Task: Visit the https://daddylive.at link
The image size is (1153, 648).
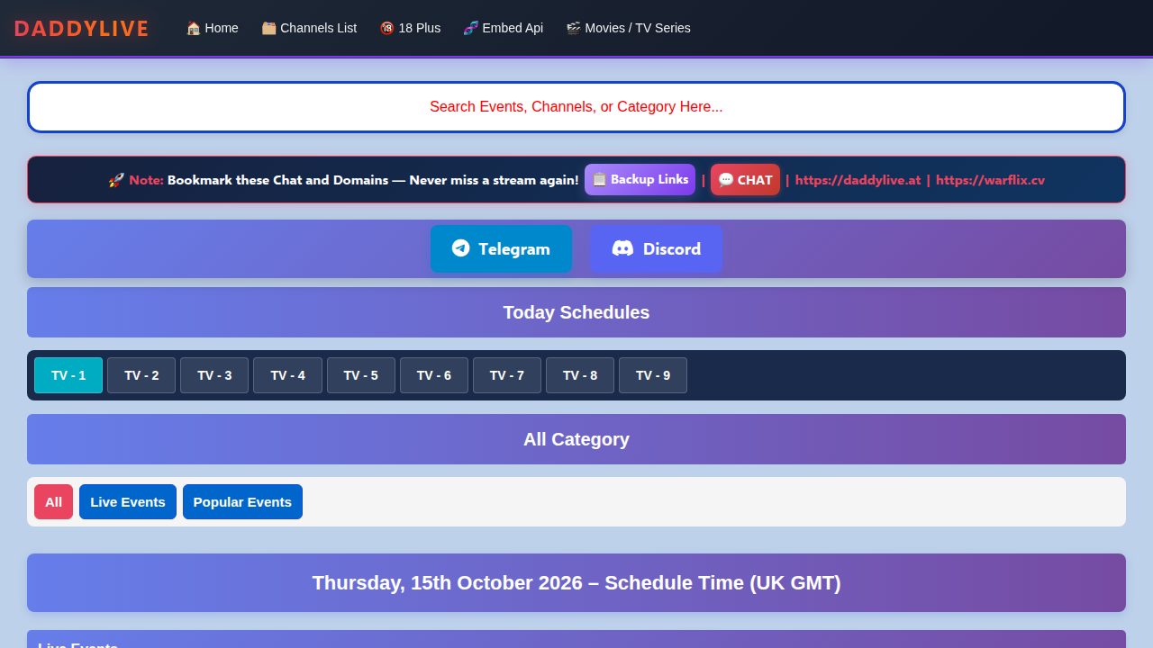Action: click(858, 180)
